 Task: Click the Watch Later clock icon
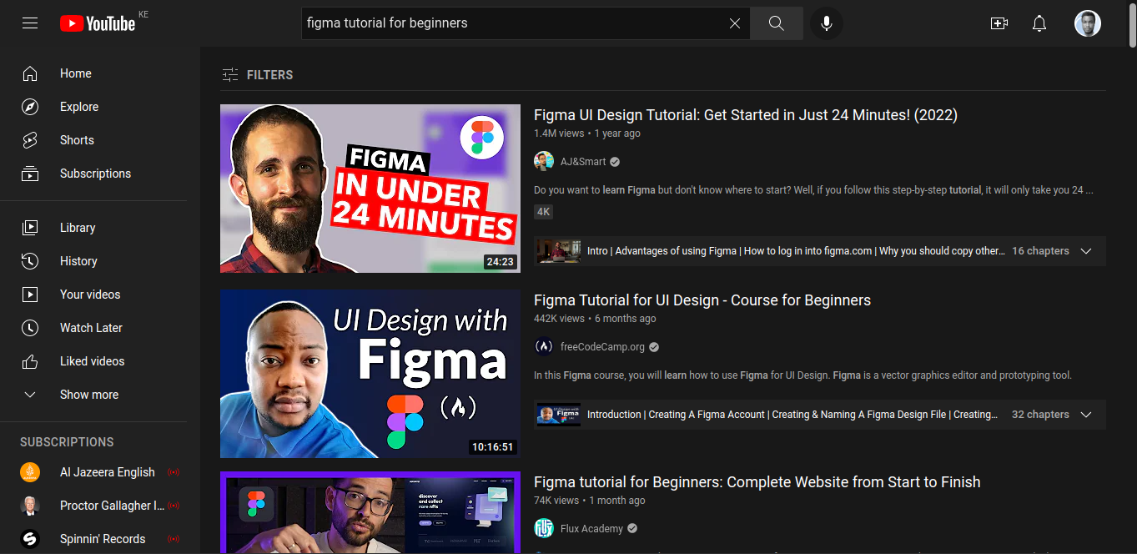[30, 328]
